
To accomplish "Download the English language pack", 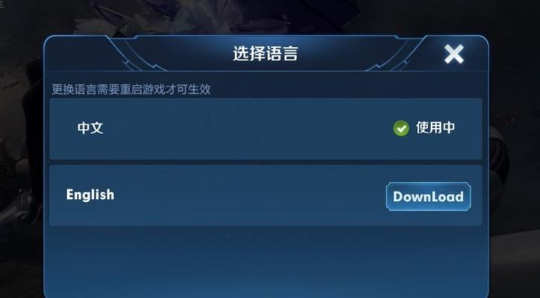I will [428, 197].
